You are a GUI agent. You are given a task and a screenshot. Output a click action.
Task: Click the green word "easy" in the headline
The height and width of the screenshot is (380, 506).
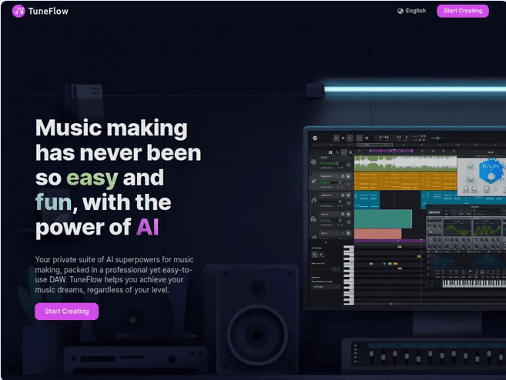coord(92,178)
